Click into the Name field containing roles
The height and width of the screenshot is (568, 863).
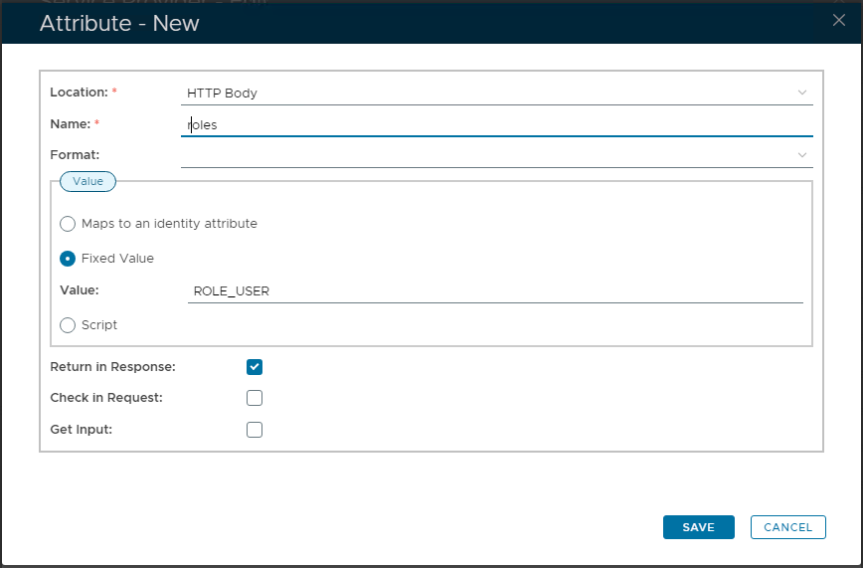pos(497,124)
